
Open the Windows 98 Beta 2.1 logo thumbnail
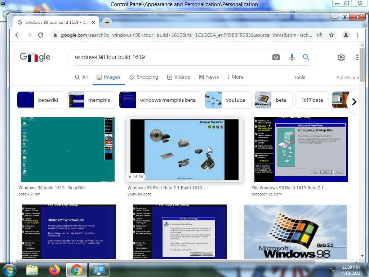pos(295,232)
